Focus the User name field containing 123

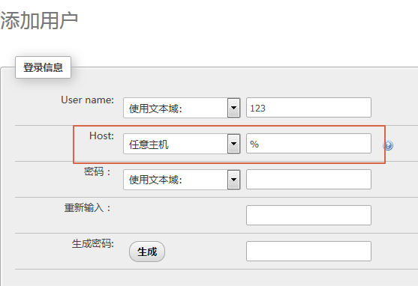[308, 108]
